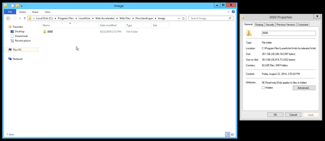Select Local Disk (C:) in the breadcrumb
This screenshot has height=141, width=325.
tap(44, 18)
